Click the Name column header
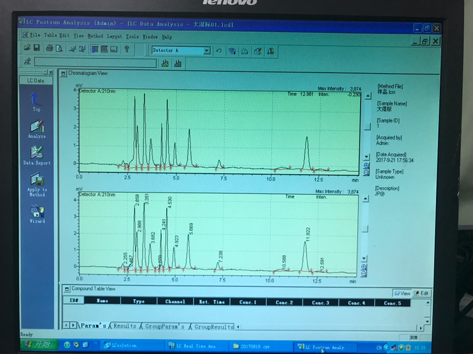473x354 pixels. (x=102, y=301)
